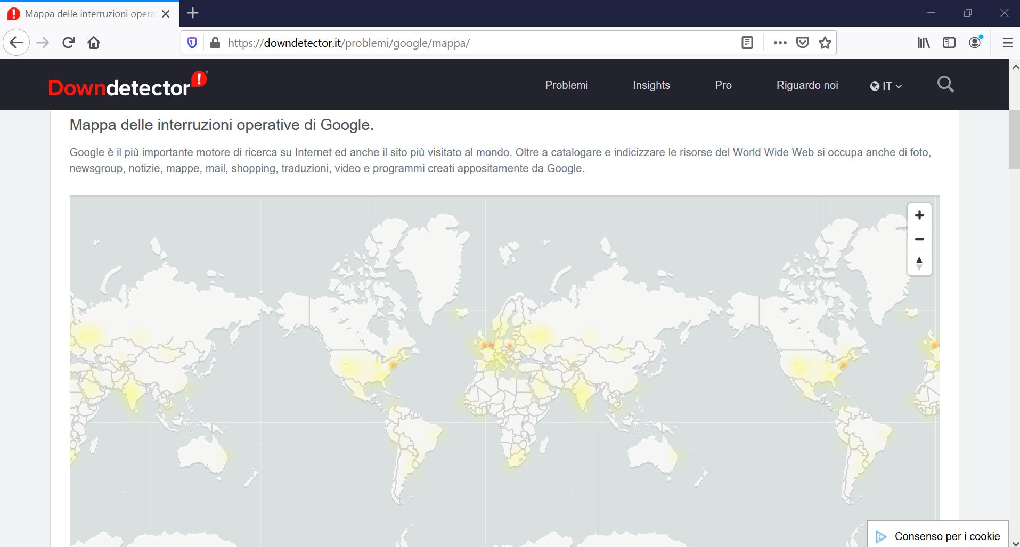Open the Downdetector site search

click(945, 84)
